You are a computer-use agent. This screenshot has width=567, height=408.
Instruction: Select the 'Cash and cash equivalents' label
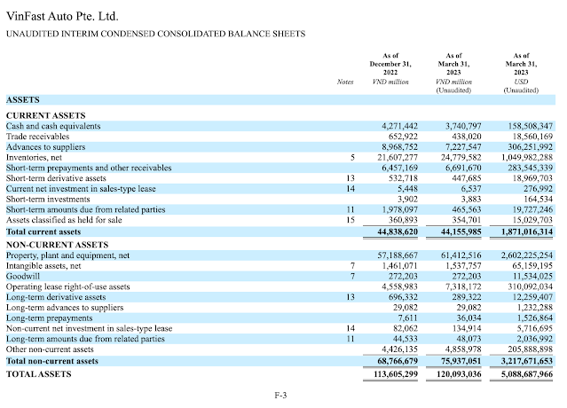click(x=53, y=126)
